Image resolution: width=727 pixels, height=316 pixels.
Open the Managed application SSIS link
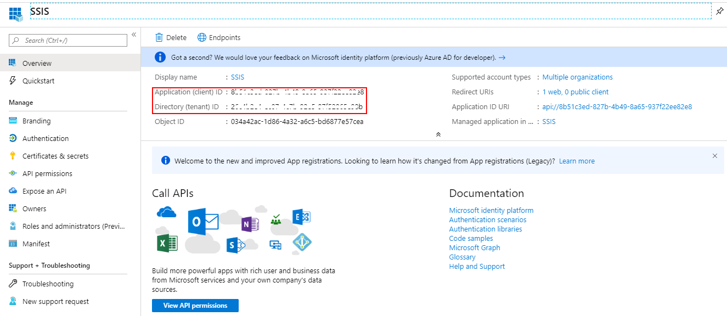[x=549, y=122]
